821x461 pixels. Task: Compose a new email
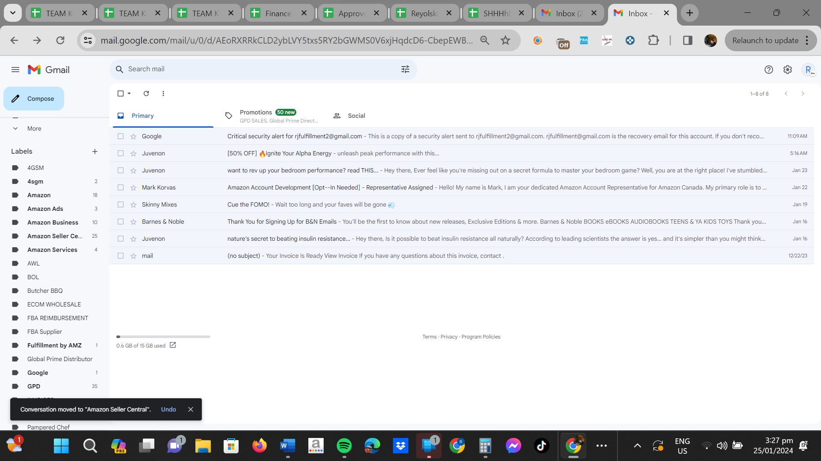(34, 99)
